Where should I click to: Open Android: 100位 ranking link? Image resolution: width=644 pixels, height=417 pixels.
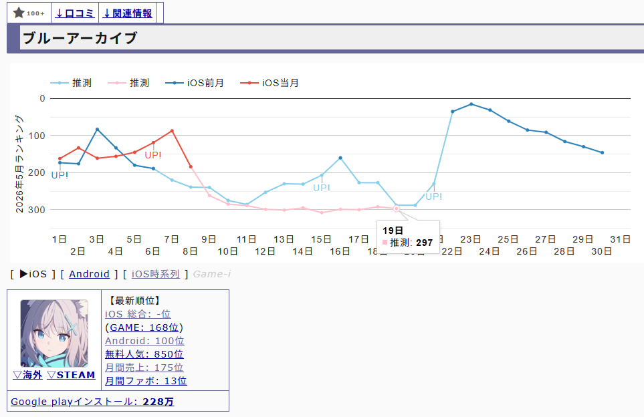coord(144,341)
